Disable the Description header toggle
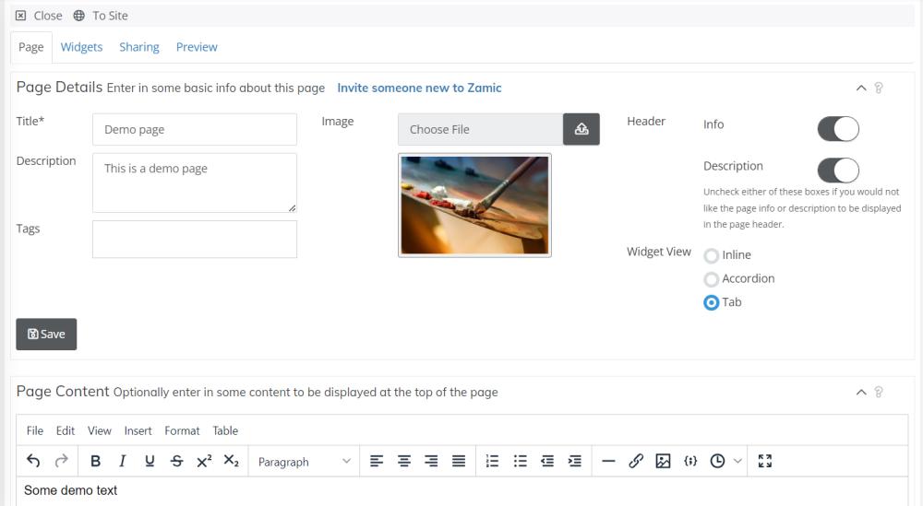Screen dimensions: 923x506 click(x=838, y=171)
